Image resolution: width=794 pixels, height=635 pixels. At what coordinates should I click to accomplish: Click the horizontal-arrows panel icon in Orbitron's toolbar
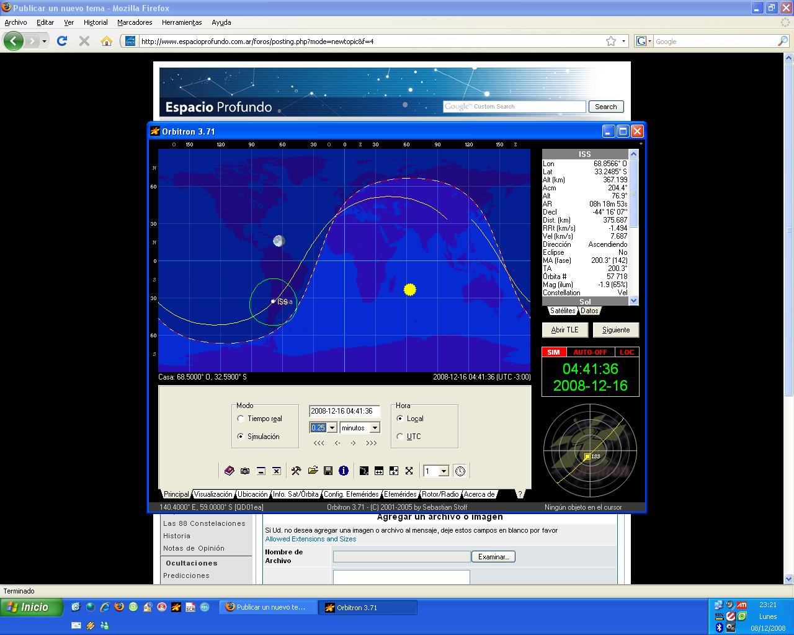378,471
